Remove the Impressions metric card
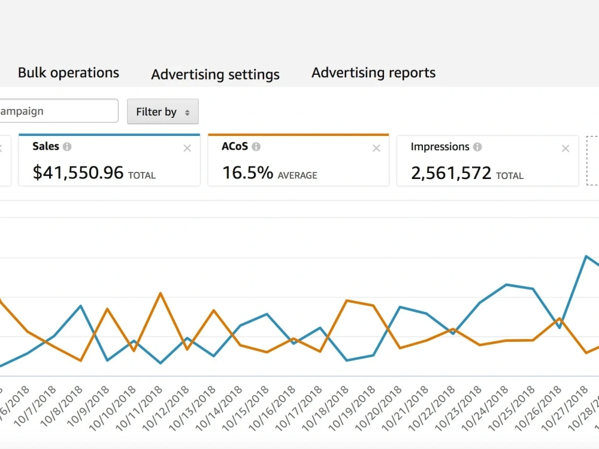The width and height of the screenshot is (599, 449). pyautogui.click(x=565, y=148)
